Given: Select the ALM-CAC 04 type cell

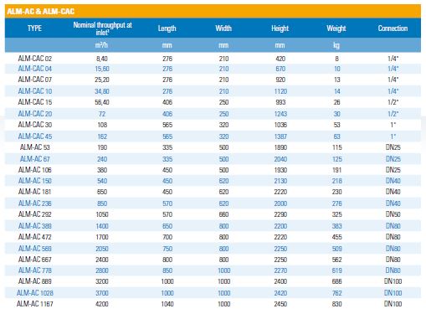Looking at the screenshot, I should click(x=35, y=69).
